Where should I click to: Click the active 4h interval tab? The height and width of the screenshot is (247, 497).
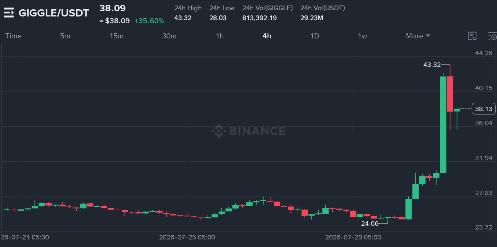click(x=267, y=36)
